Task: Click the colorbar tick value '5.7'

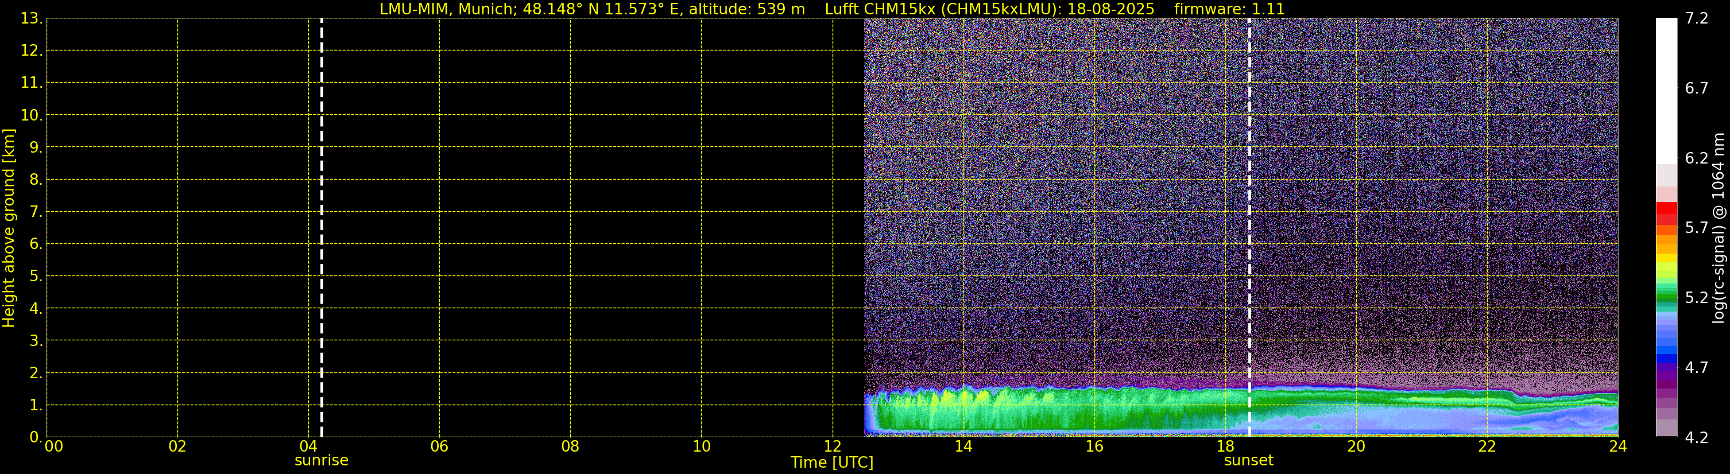Action: pyautogui.click(x=1697, y=228)
